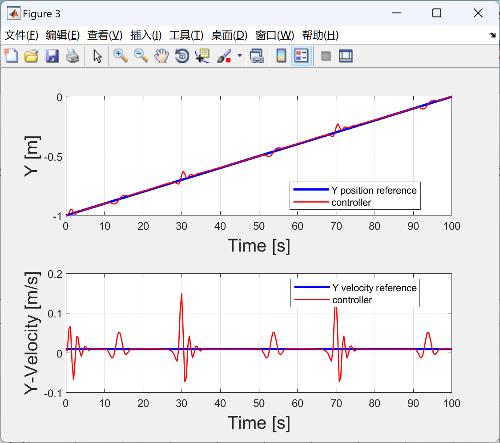
Task: Open the 插入(I) menu
Action: (146, 35)
